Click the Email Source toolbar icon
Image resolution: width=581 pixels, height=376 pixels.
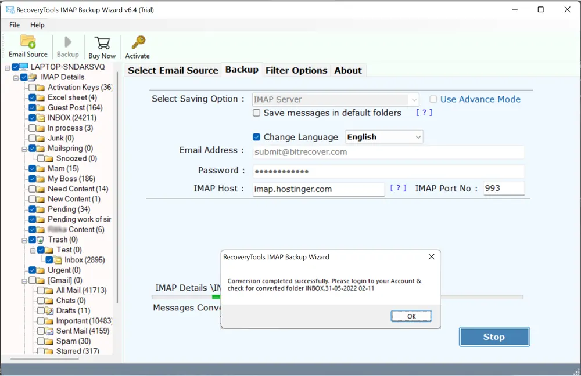(28, 42)
